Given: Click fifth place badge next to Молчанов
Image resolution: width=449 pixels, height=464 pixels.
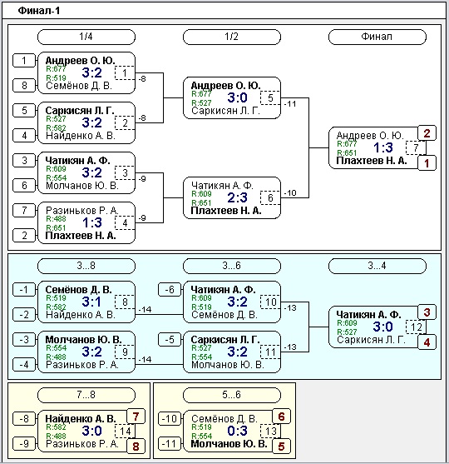Looking at the screenshot, I should click(281, 447).
